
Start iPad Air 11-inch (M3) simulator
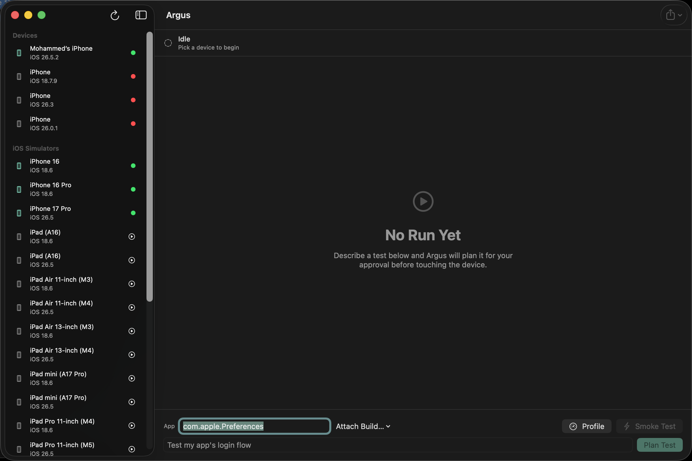click(x=132, y=284)
